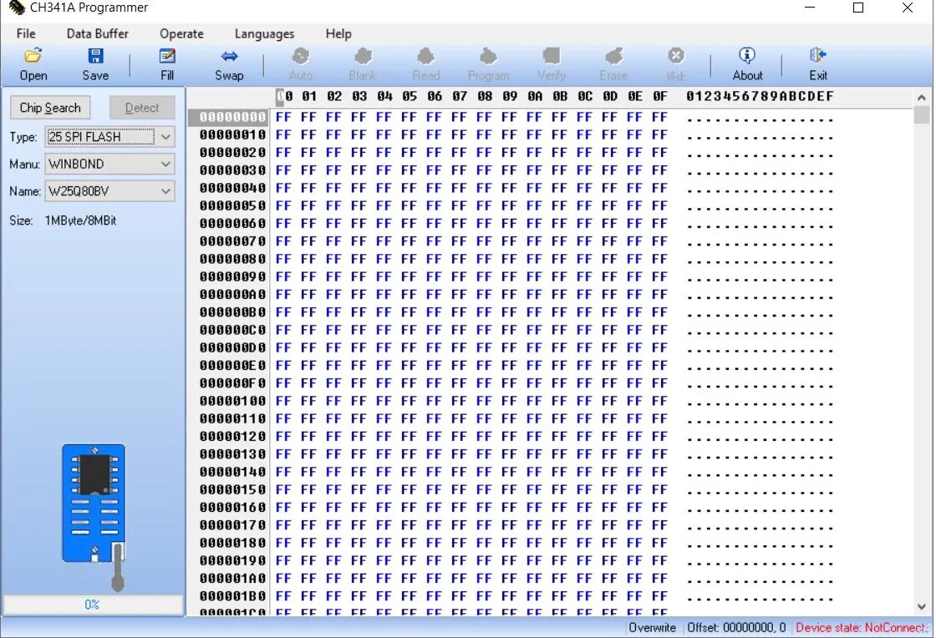Select the Fill toolbar icon
936x638 pixels.
167,64
